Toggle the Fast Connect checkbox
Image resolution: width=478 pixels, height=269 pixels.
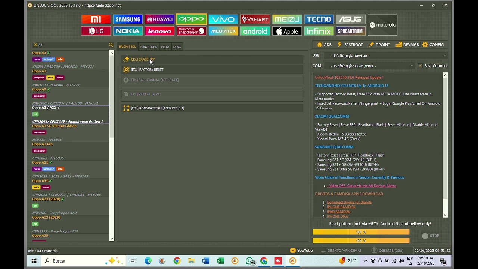point(420,66)
